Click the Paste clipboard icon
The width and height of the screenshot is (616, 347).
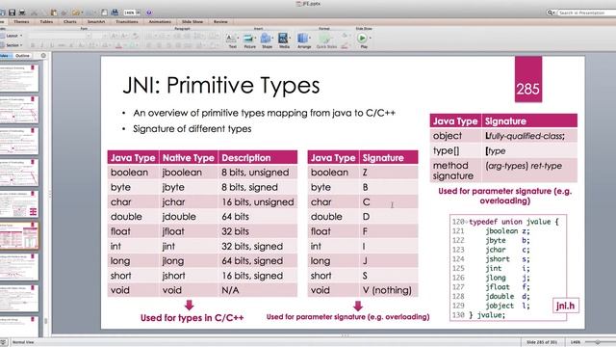[54, 13]
